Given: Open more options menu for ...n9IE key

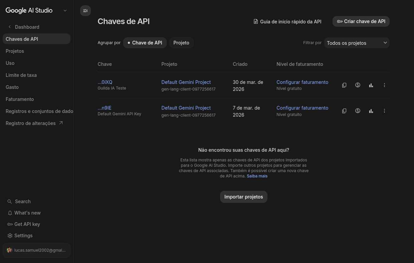Looking at the screenshot, I should (x=384, y=111).
